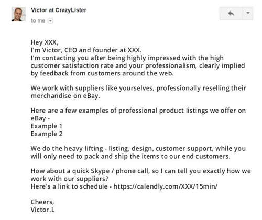Viewport: 262px width, 220px height.
Task: Click the 'merchandise on eBay.' line
Action: [x=65, y=96]
